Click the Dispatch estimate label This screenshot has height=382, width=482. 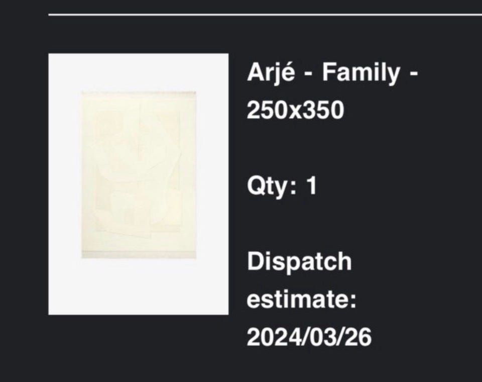(x=300, y=280)
